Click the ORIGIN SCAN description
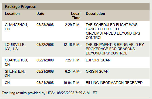This screenshot has height=99, width=152. 97,71
